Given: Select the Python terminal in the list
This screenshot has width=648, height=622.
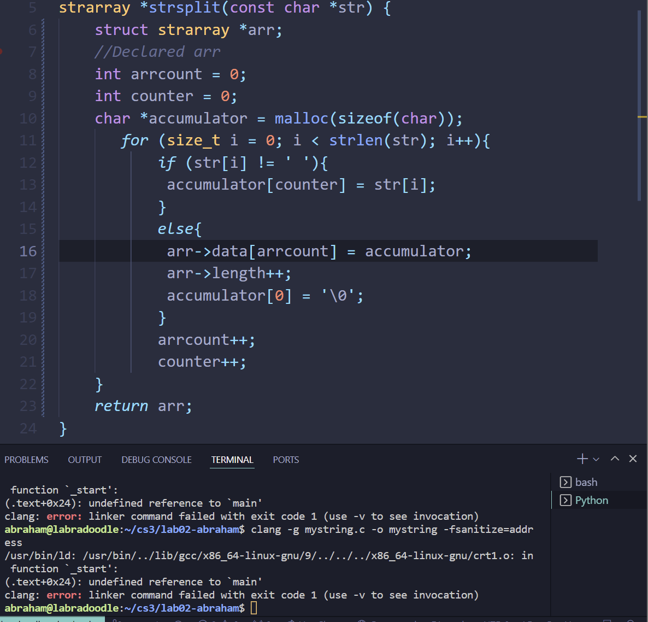Looking at the screenshot, I should coord(591,500).
